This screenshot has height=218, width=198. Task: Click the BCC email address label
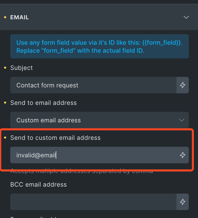[38, 185]
